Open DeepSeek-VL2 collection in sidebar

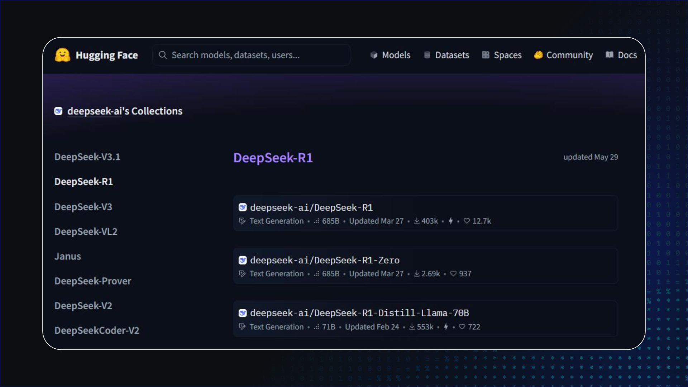point(86,231)
